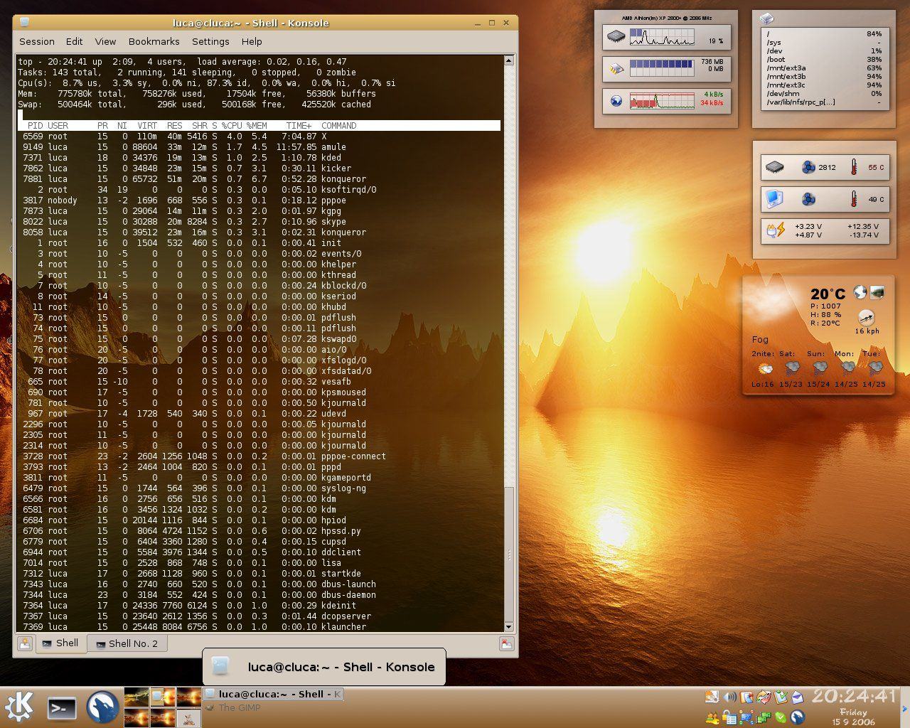Click the memory module icon in monitor widget
Image resolution: width=910 pixels, height=728 pixels.
pos(616,69)
